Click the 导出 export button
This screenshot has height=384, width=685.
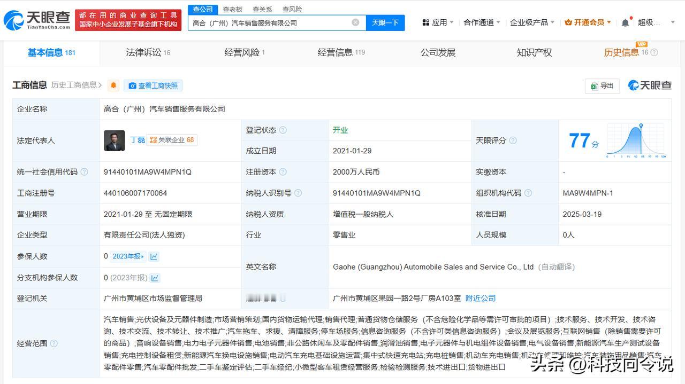coord(602,86)
